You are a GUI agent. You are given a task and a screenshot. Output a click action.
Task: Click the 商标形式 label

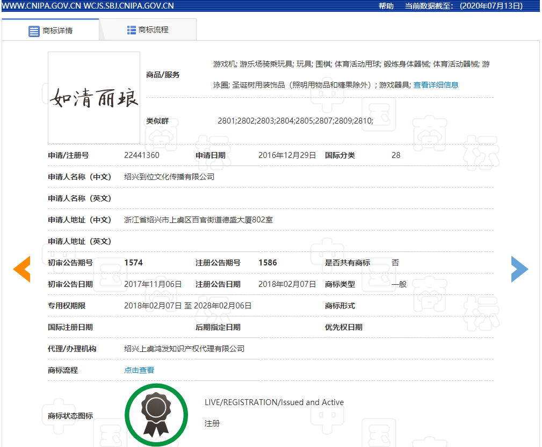[x=340, y=306]
